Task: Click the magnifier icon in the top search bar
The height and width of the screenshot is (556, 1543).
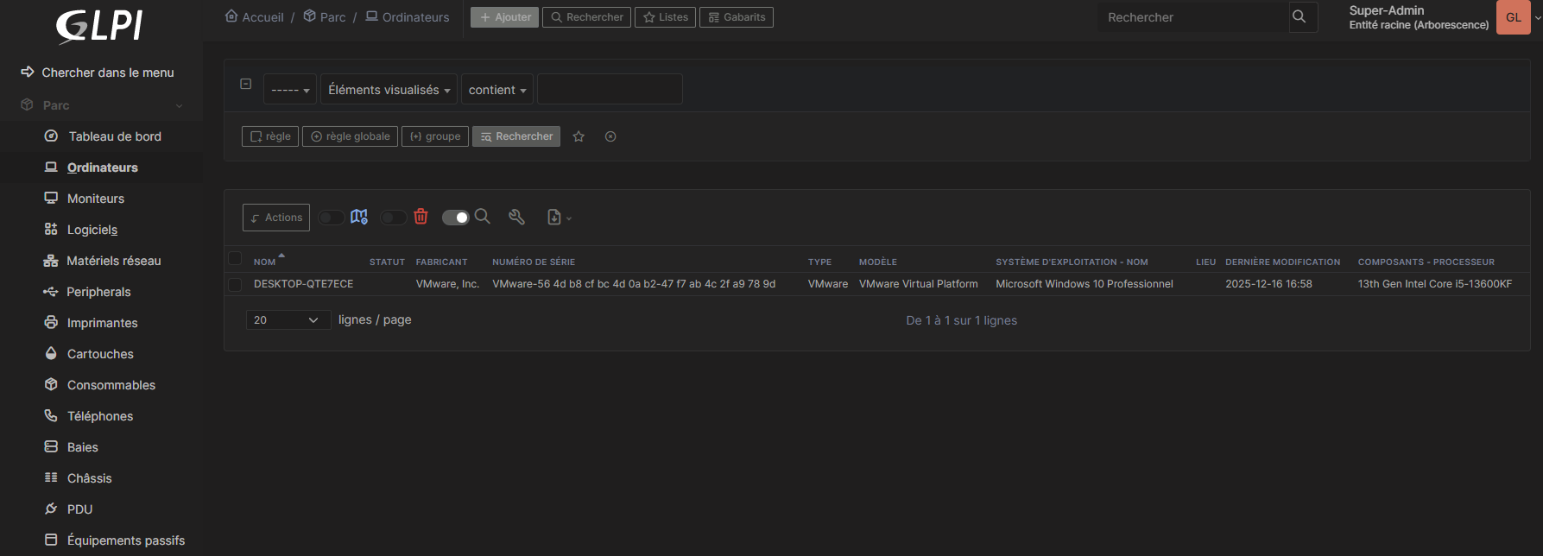Action: [1299, 17]
